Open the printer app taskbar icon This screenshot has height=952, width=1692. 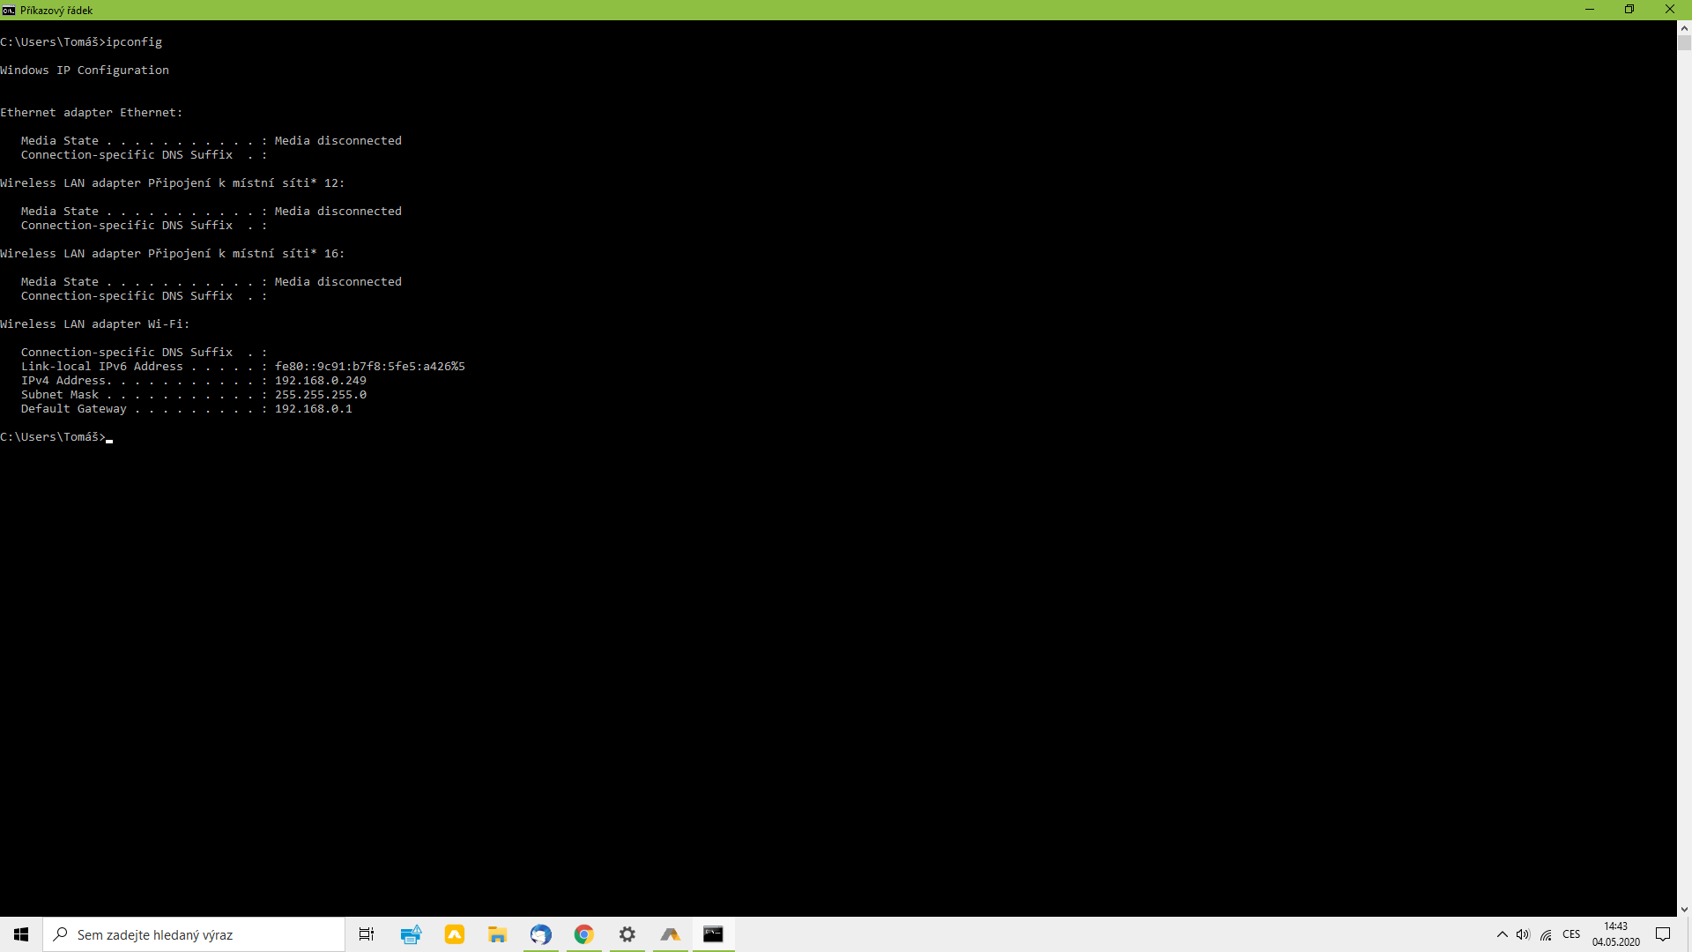tap(411, 934)
